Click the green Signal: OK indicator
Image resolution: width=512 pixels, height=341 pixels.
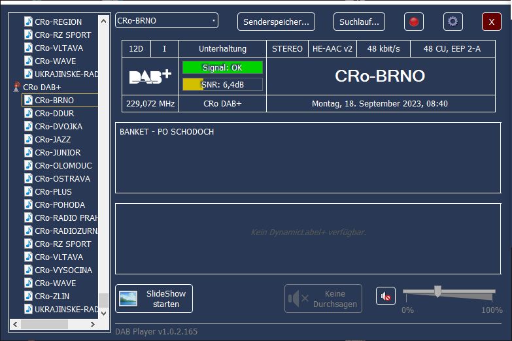click(x=222, y=67)
